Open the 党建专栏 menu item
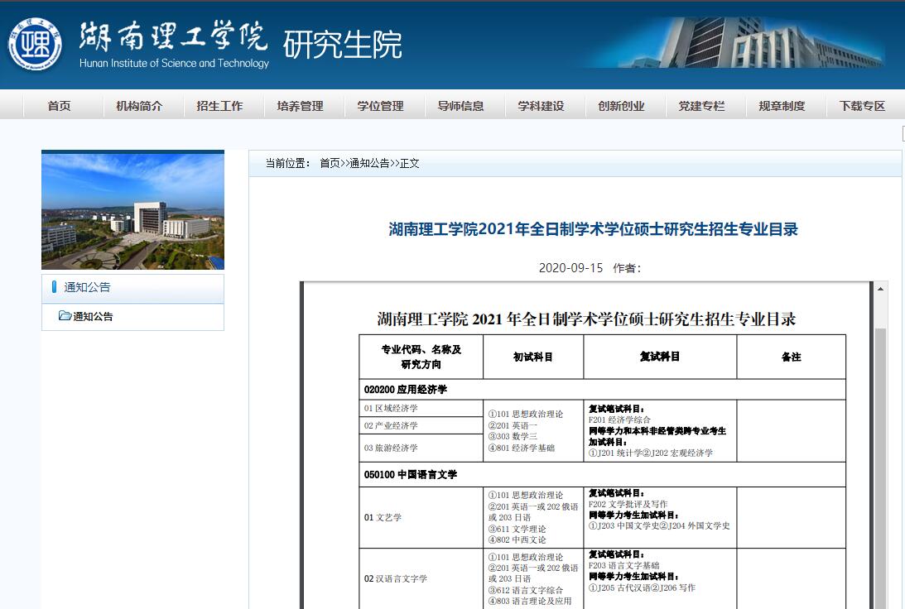Screen dimensions: 905x609 701,106
